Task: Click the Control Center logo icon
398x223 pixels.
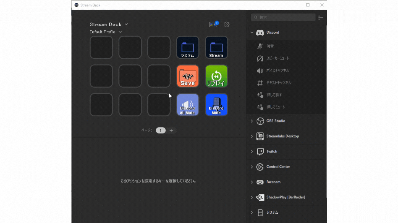Action: [x=260, y=167]
